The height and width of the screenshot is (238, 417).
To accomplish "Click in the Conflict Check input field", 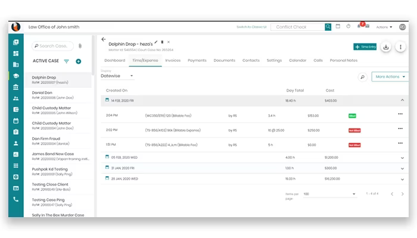I will [298, 27].
